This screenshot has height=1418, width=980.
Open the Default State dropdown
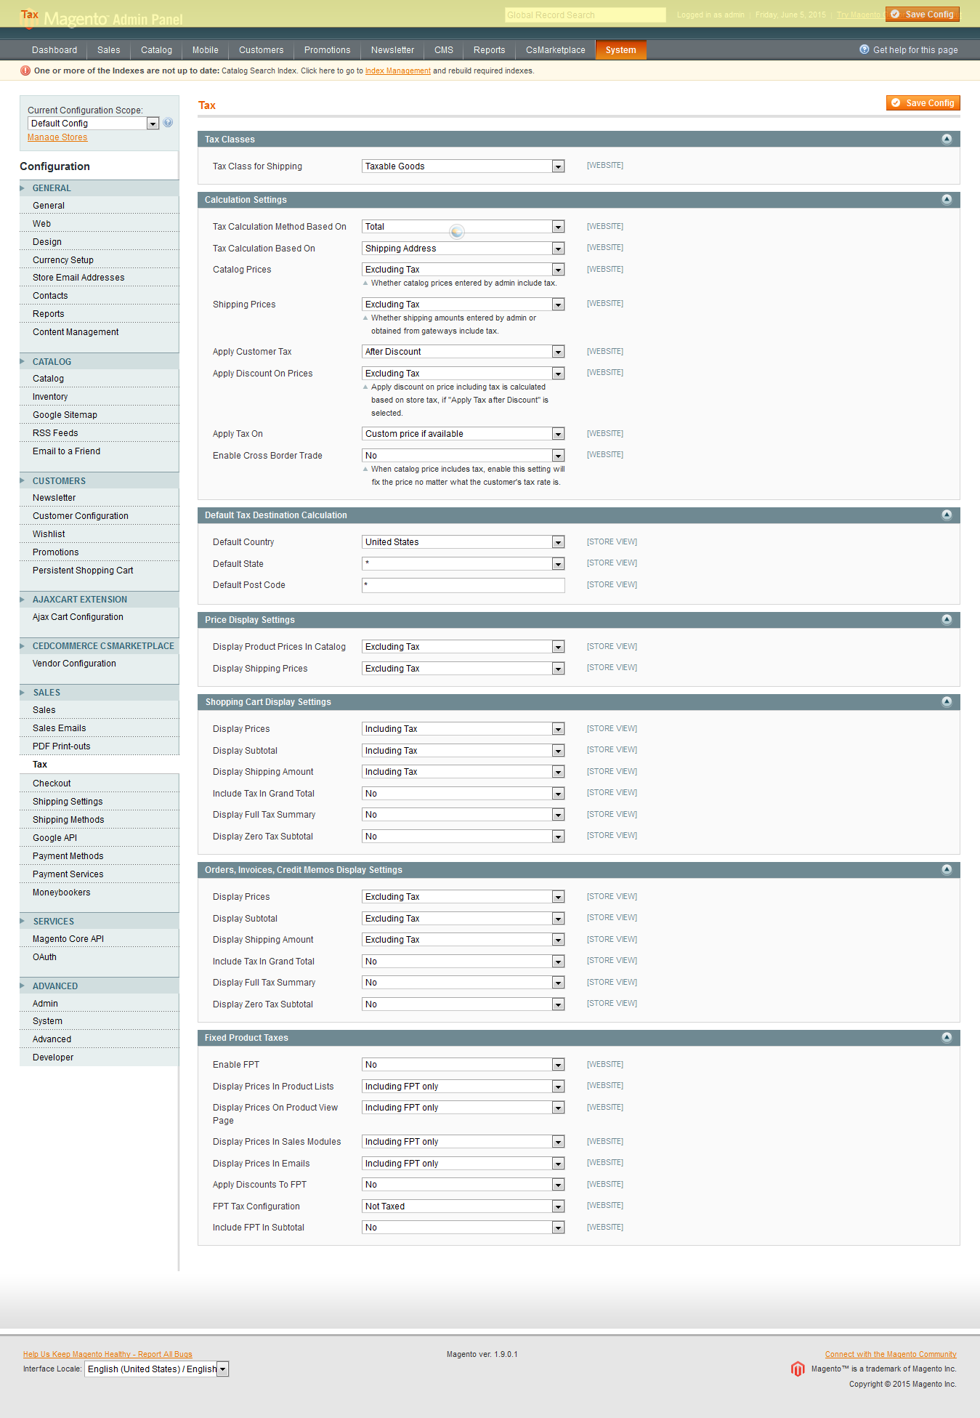(463, 564)
